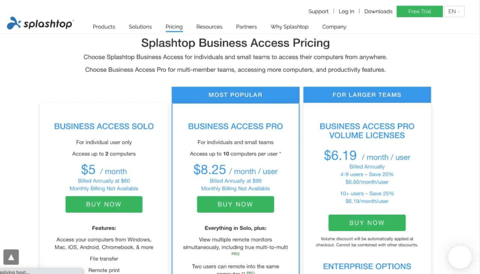Click the scroll-to-top arrow button
The height and width of the screenshot is (274, 480).
[x=11, y=257]
